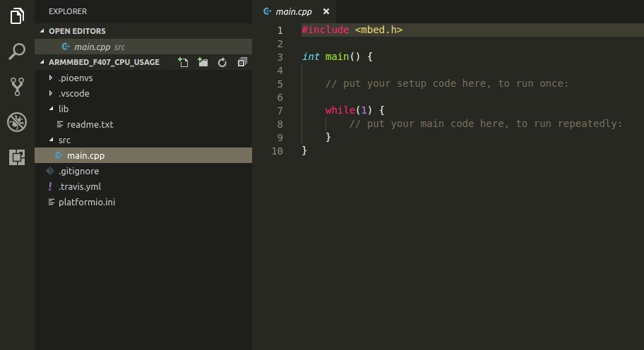
Task: Click the git icon beside .gitignore
Action: [50, 171]
